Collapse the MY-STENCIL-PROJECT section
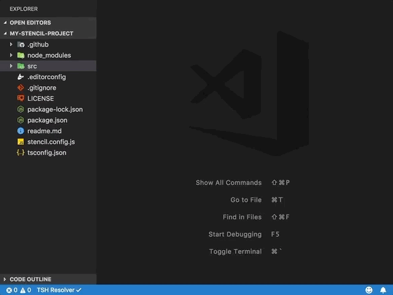393x295 pixels. (x=5, y=33)
